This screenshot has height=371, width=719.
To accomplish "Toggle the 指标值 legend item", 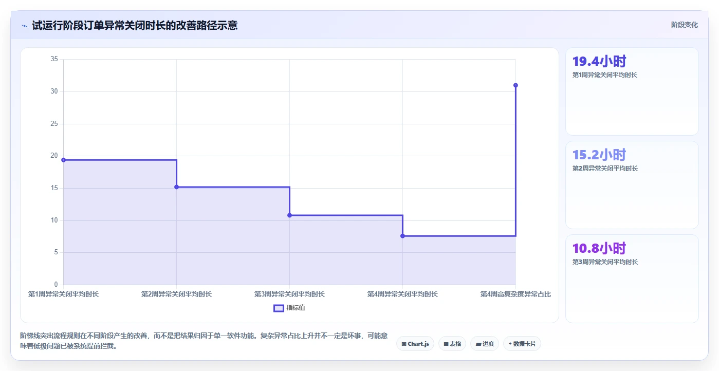I will pyautogui.click(x=289, y=308).
